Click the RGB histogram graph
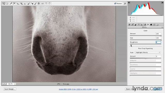Image resolution: width=165 pixels, height=93 pixels. coord(146,9)
